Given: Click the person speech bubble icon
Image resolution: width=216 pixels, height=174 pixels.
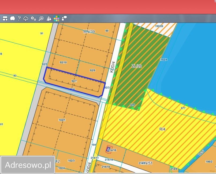Looking at the screenshot, I should tap(64, 19).
